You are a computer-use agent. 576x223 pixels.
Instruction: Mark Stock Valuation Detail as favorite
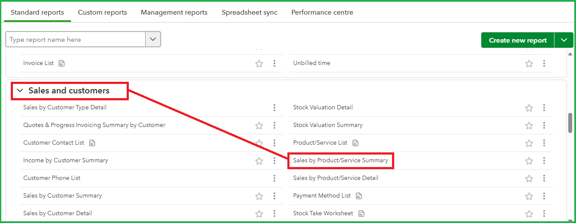[529, 108]
